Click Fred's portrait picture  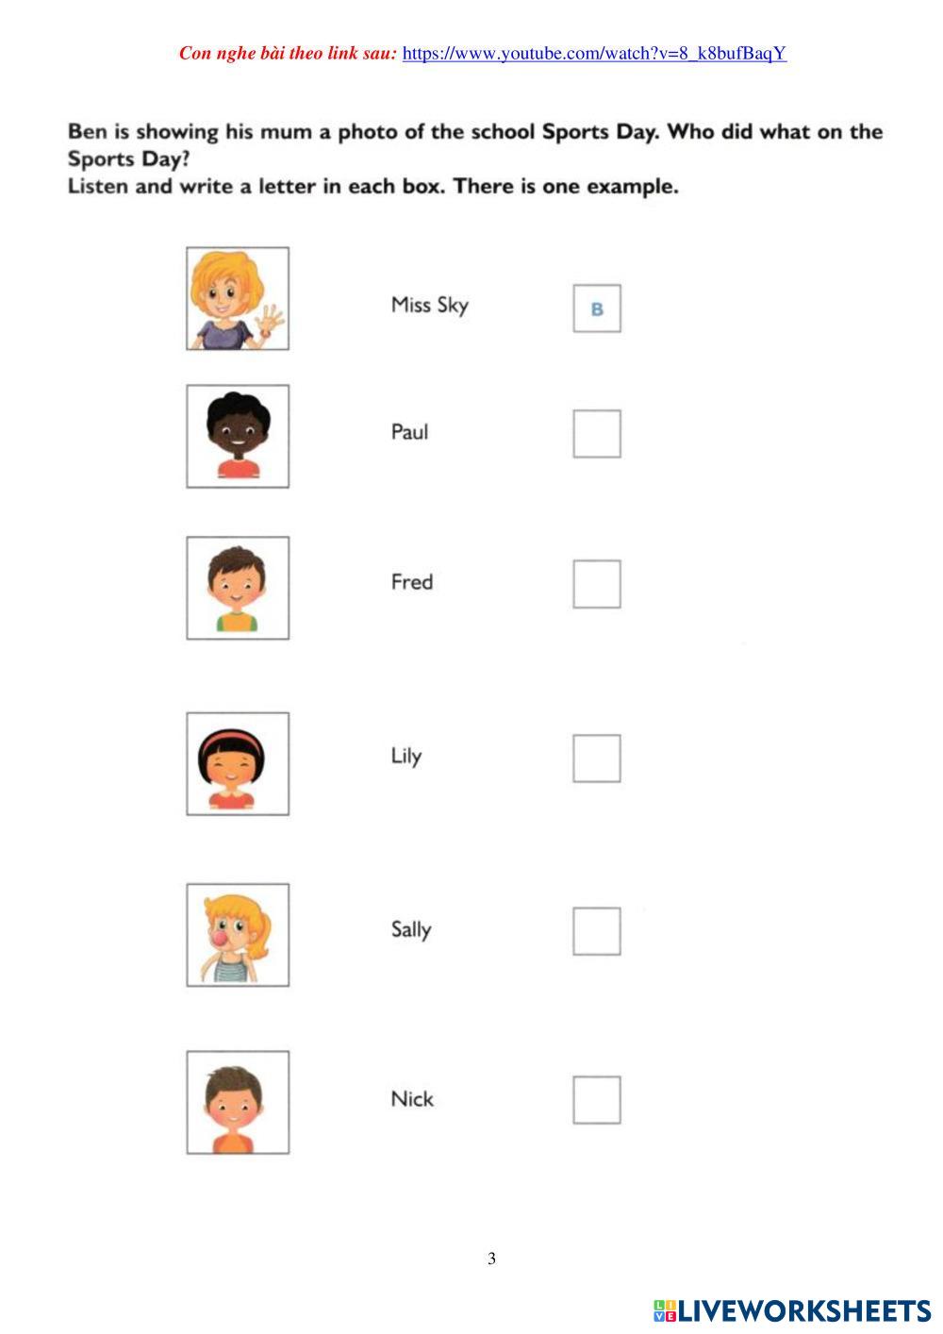[238, 588]
